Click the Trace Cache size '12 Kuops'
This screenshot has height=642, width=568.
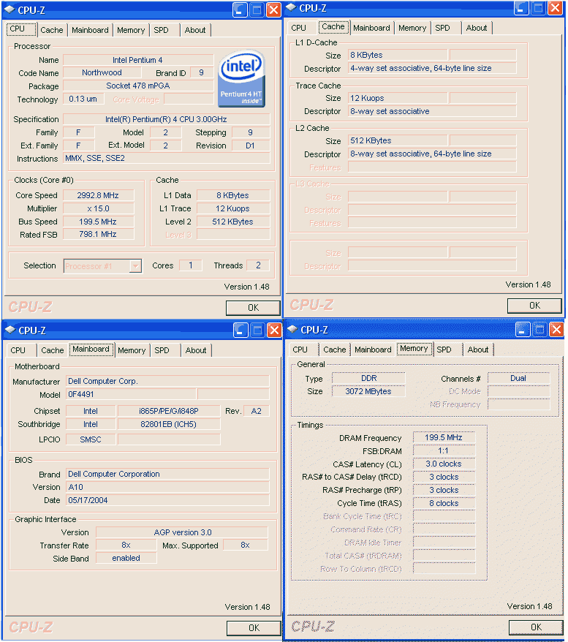point(398,98)
